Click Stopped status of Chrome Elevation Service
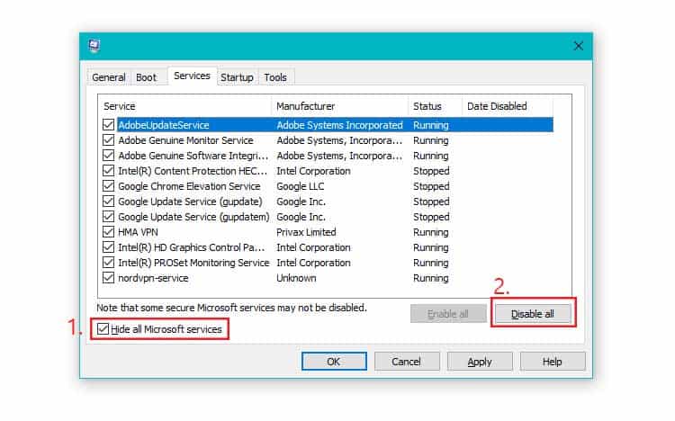 (431, 186)
